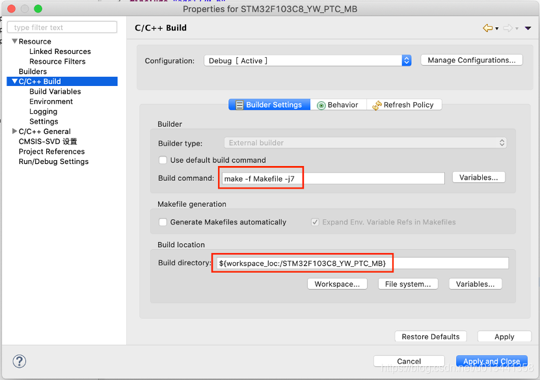Click Apply and Close
The image size is (540, 380).
tap(492, 361)
